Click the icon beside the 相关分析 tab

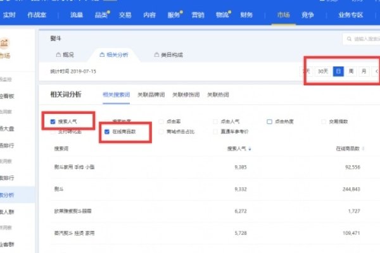102,55
